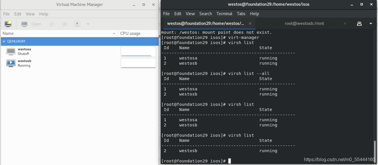Image resolution: width=378 pixels, height=165 pixels.
Task: Run the selected virtual machine
Action: click(x=52, y=24)
